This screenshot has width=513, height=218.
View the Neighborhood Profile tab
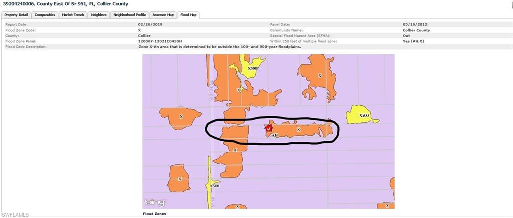[129, 15]
